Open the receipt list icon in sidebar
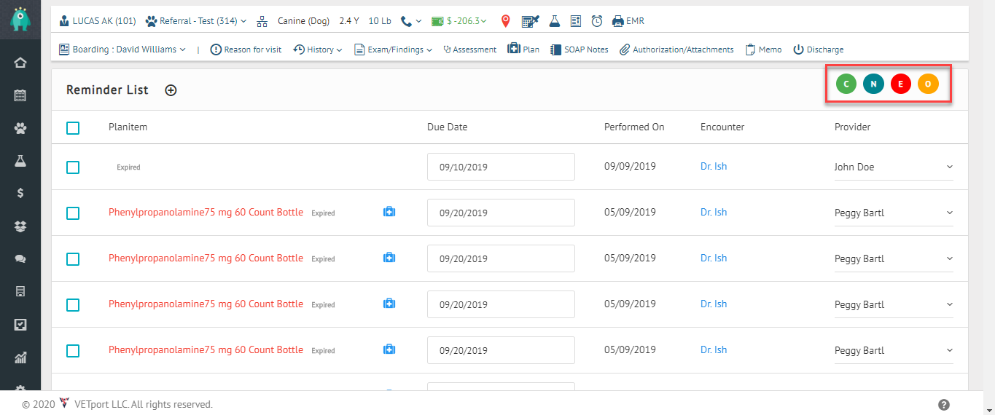 point(20,291)
